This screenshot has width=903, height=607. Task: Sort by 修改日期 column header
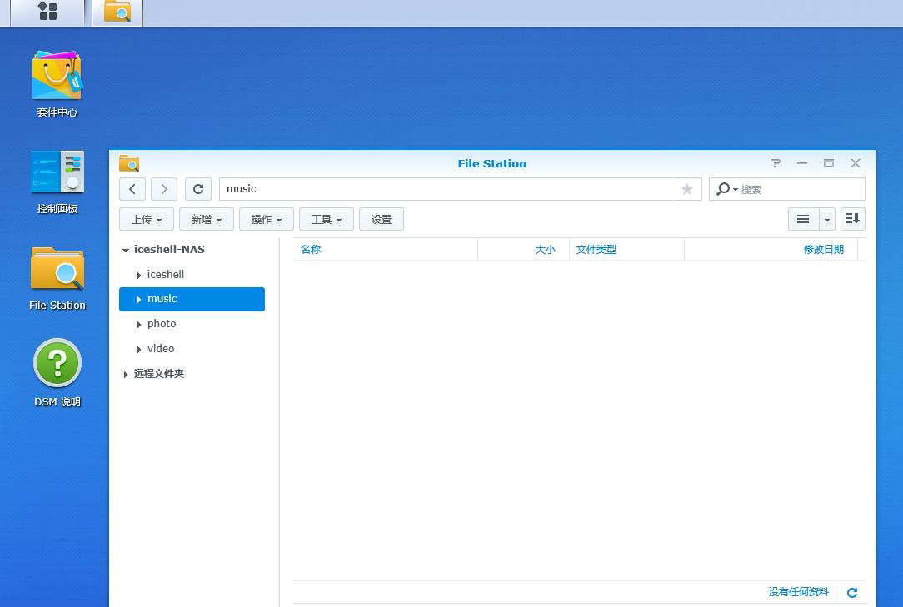823,250
